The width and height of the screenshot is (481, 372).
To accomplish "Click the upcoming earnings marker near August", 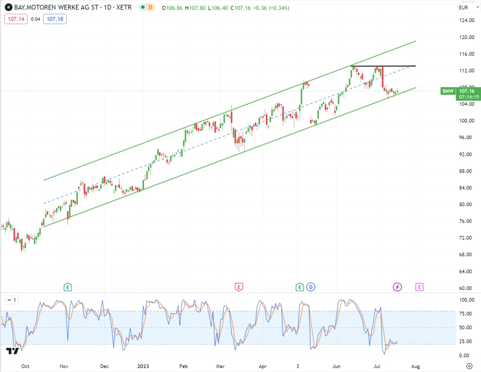I will (419, 287).
